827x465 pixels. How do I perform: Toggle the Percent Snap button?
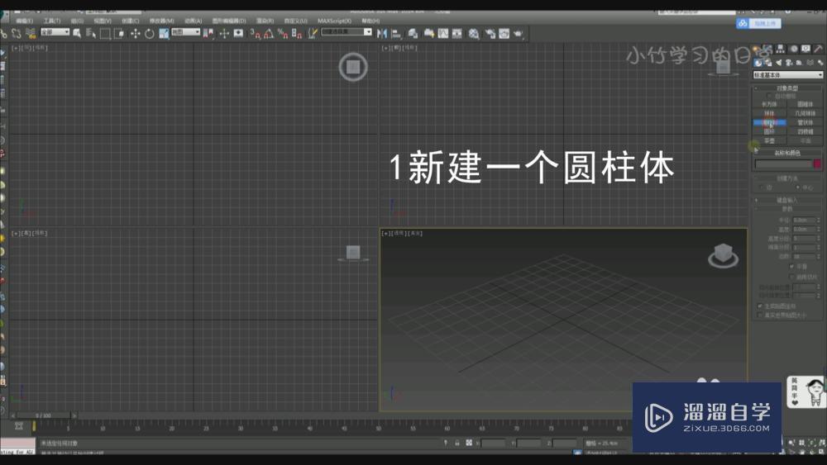click(283, 34)
